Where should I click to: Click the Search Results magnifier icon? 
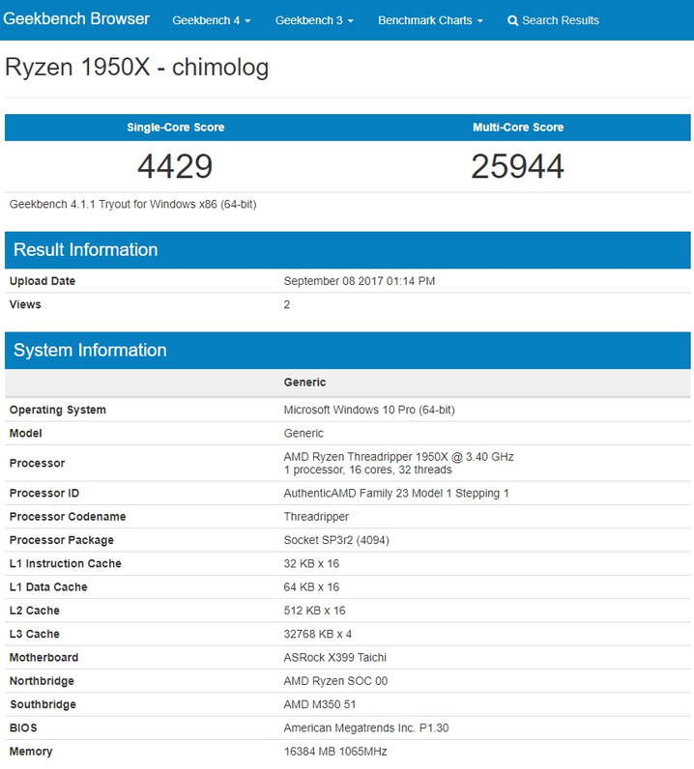(x=512, y=20)
